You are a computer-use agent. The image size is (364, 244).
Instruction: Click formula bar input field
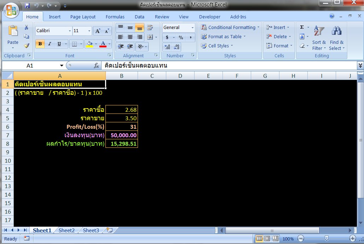[229, 66]
